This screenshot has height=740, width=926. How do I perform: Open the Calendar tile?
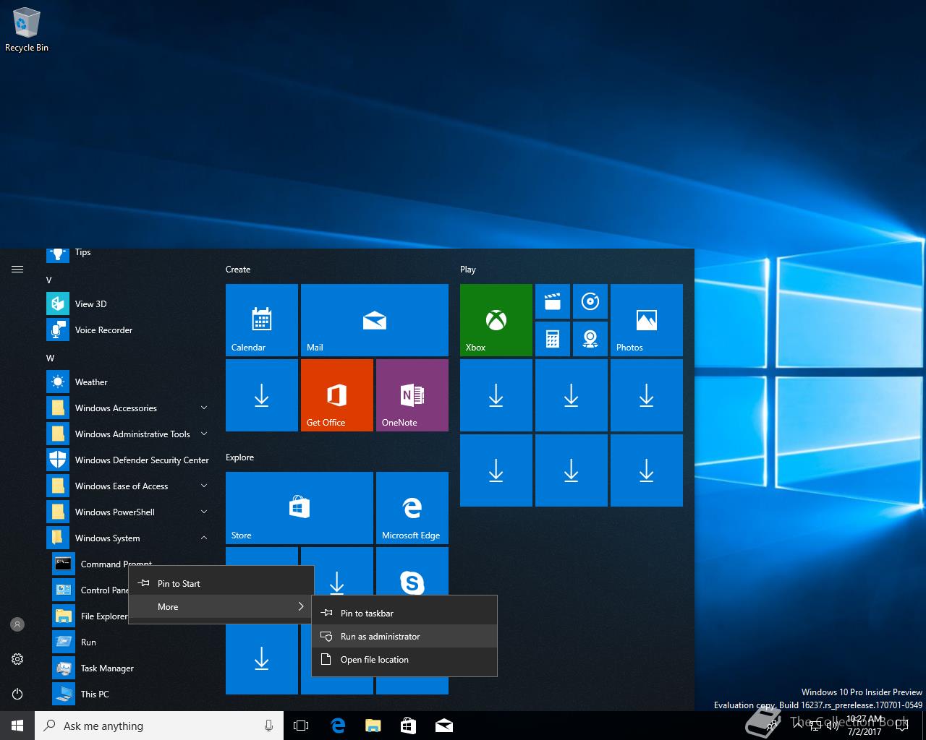pos(262,320)
